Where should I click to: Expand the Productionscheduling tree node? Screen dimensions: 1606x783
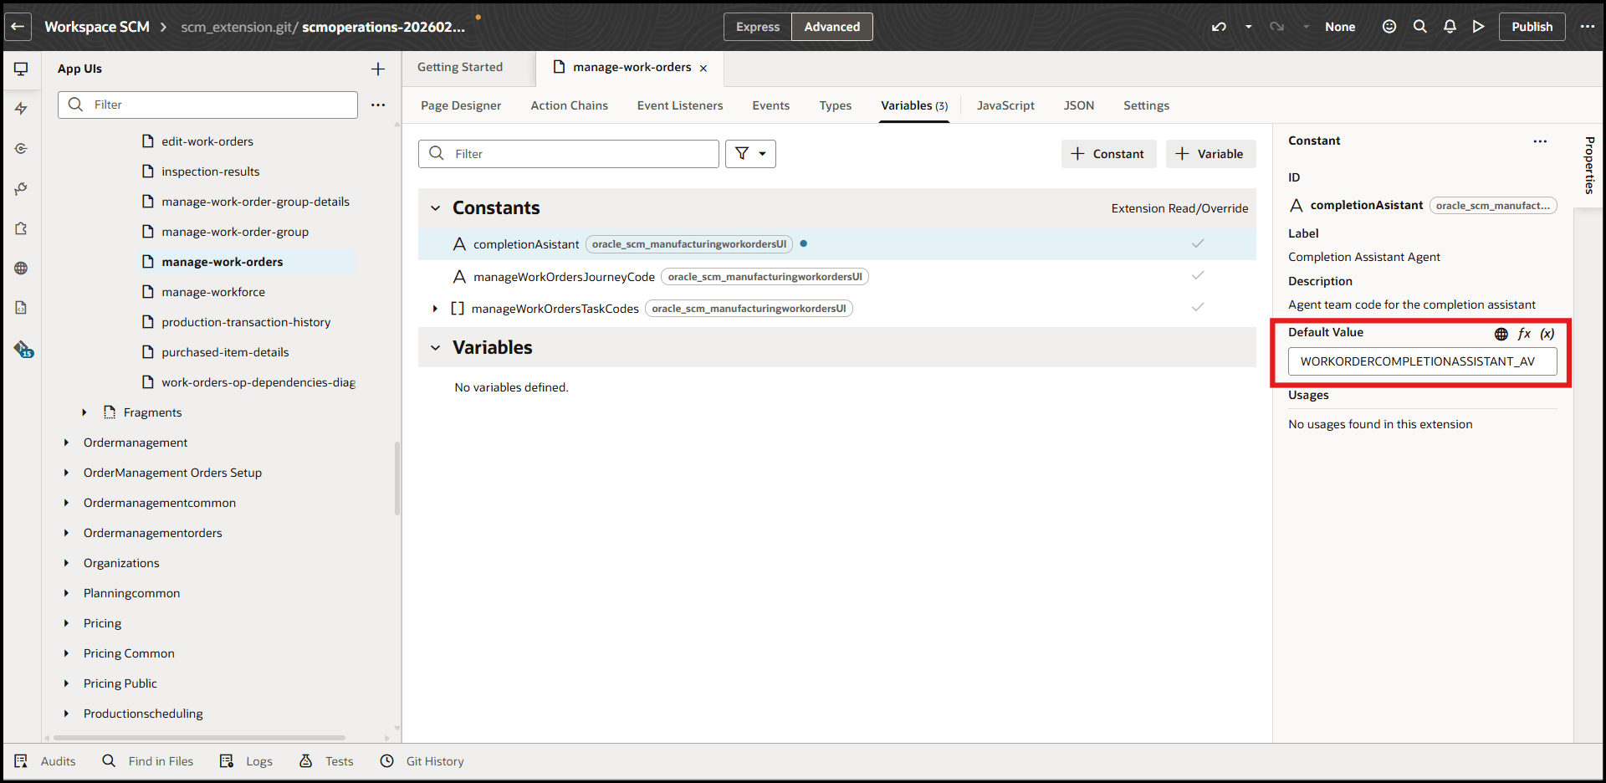66,714
